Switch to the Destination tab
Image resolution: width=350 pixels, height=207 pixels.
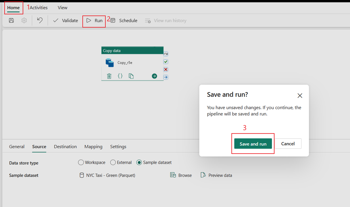point(65,147)
